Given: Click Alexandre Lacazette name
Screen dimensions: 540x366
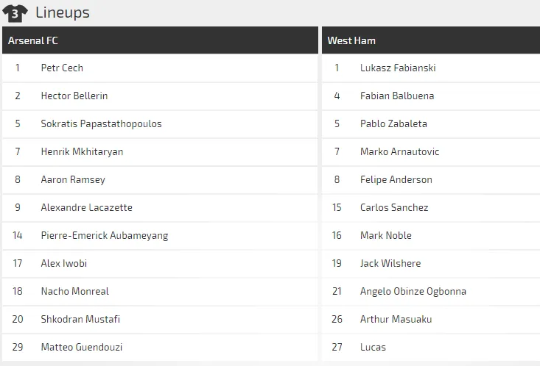Looking at the screenshot, I should tap(86, 207).
